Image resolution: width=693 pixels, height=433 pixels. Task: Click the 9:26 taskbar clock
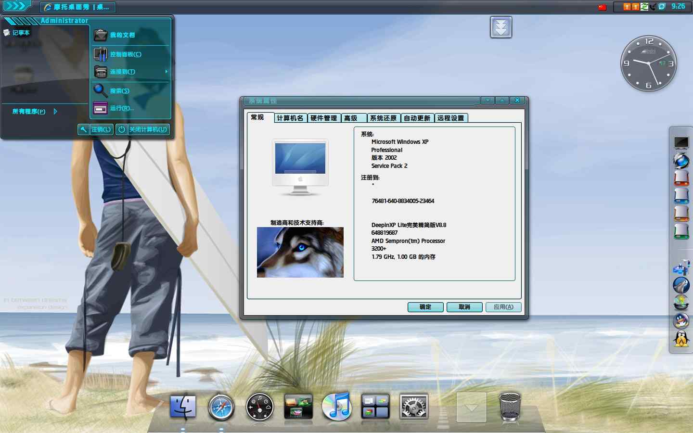point(678,6)
